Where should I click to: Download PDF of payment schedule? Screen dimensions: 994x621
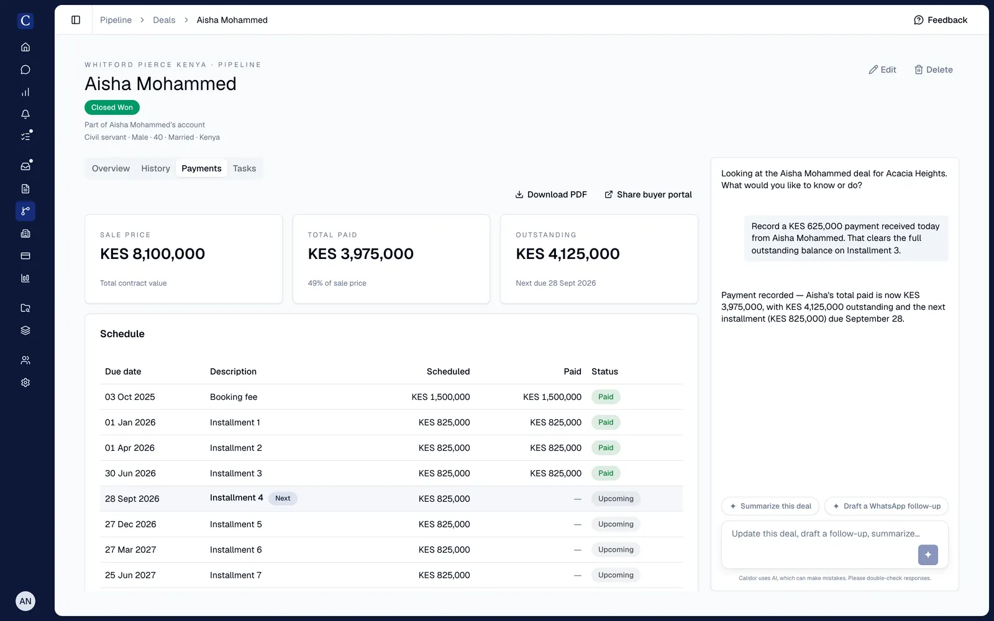(551, 194)
